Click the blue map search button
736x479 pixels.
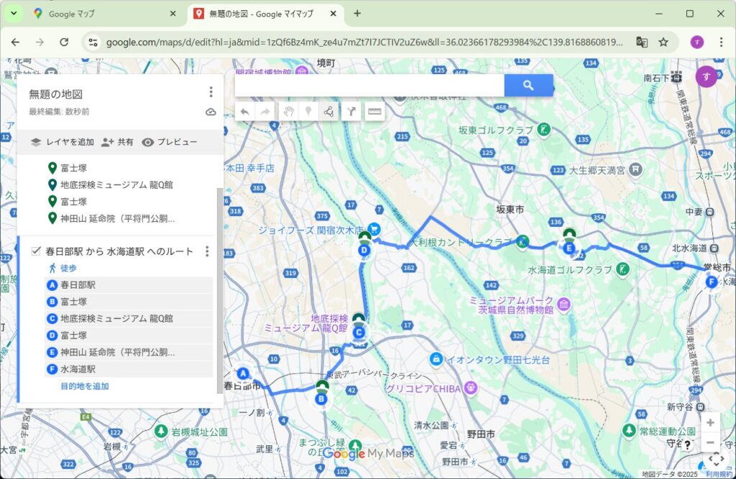pos(528,85)
